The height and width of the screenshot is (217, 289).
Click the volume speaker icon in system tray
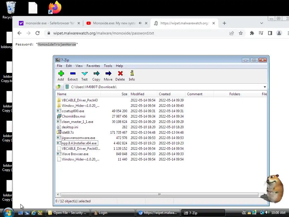pyautogui.click(x=268, y=212)
